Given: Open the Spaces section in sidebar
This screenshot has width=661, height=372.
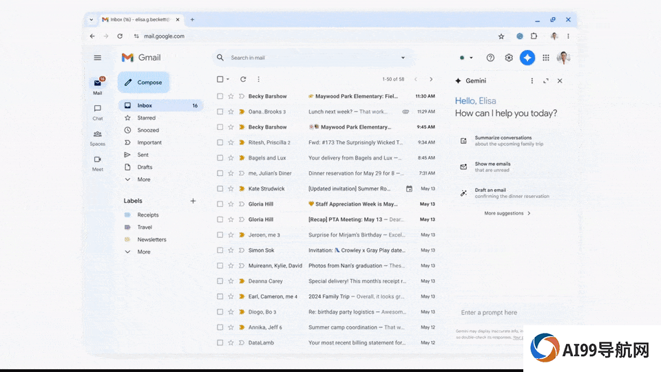Looking at the screenshot, I should pos(97,138).
